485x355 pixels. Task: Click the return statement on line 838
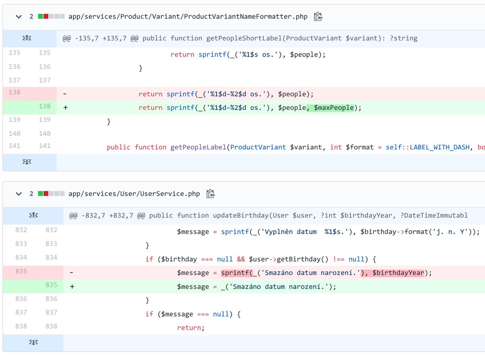191,328
